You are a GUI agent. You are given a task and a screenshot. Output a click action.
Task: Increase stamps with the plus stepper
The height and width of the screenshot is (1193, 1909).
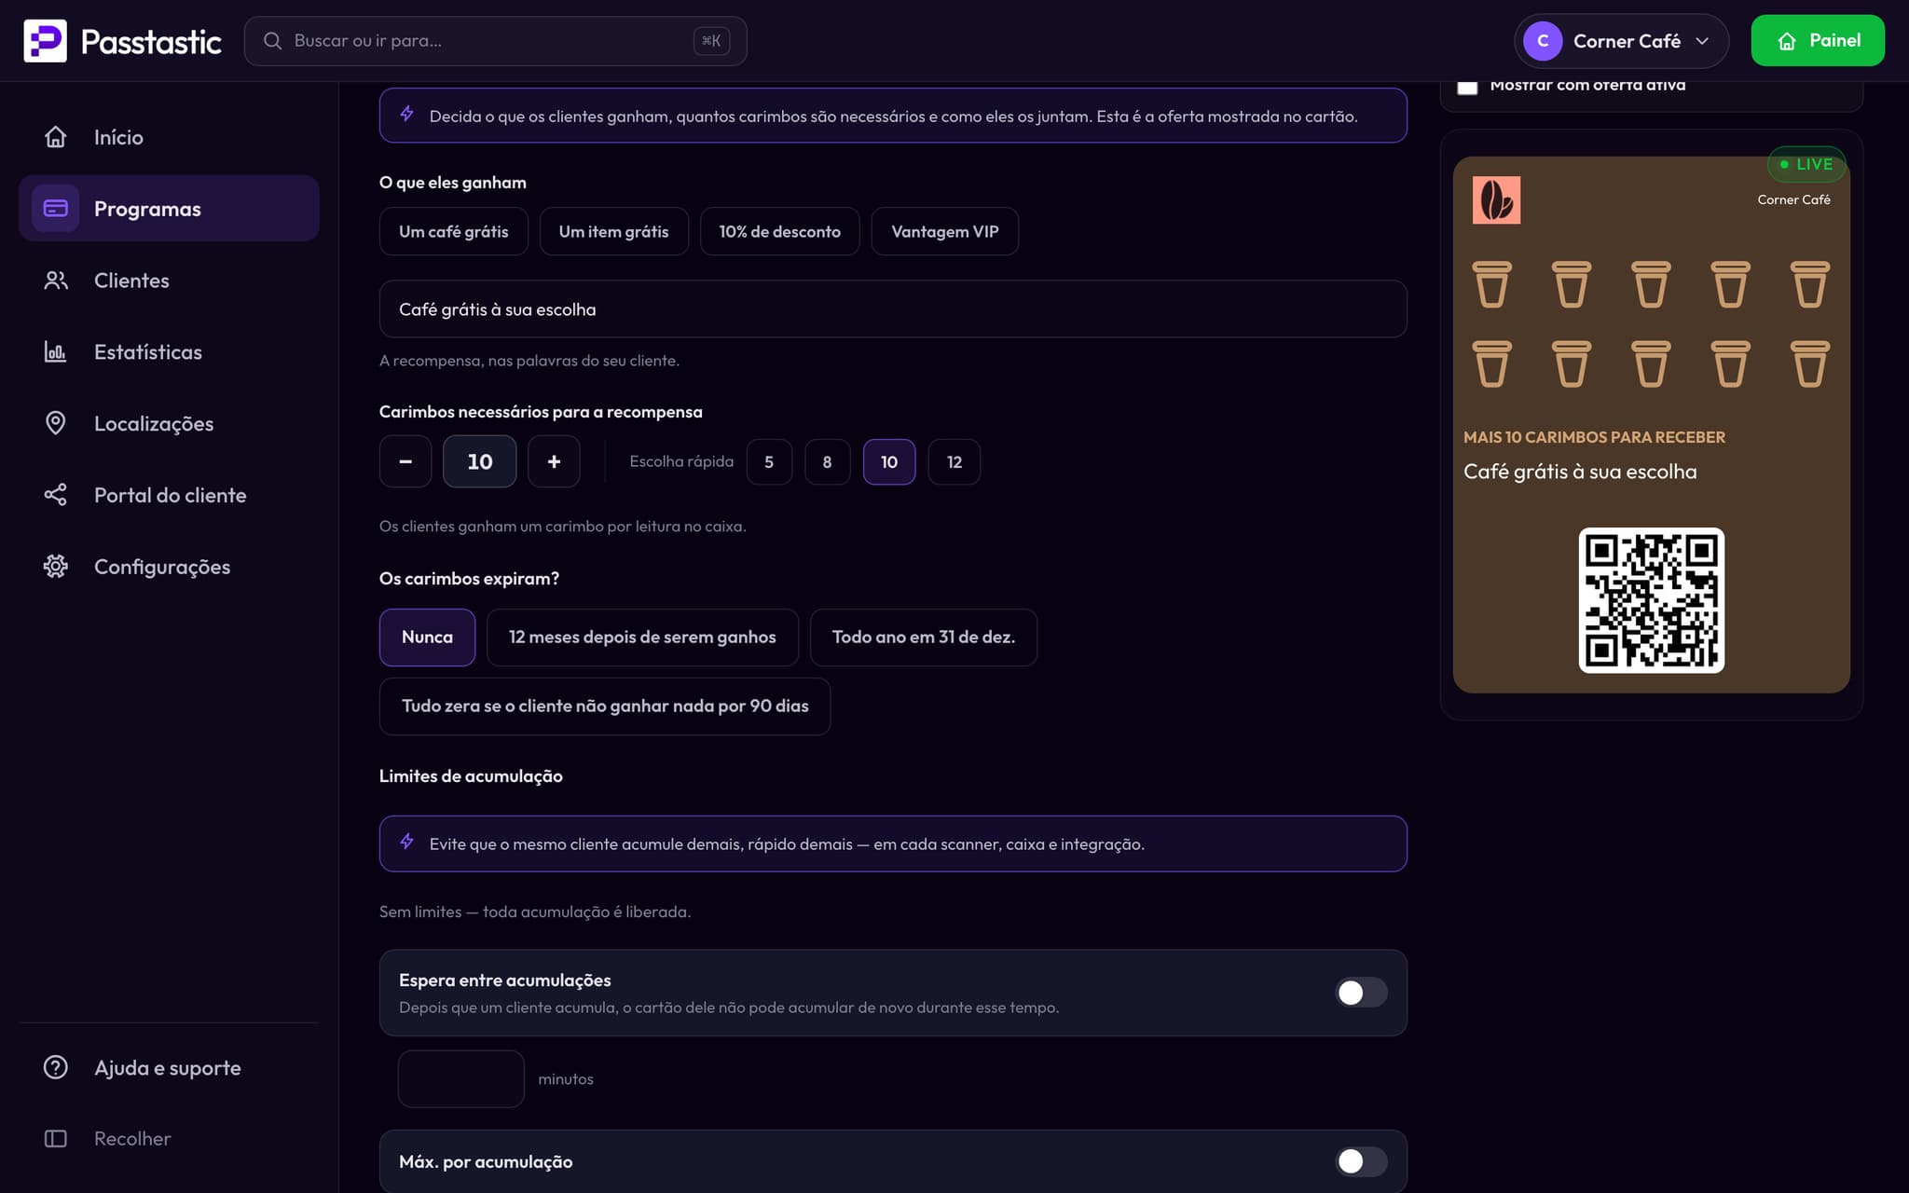coord(554,461)
